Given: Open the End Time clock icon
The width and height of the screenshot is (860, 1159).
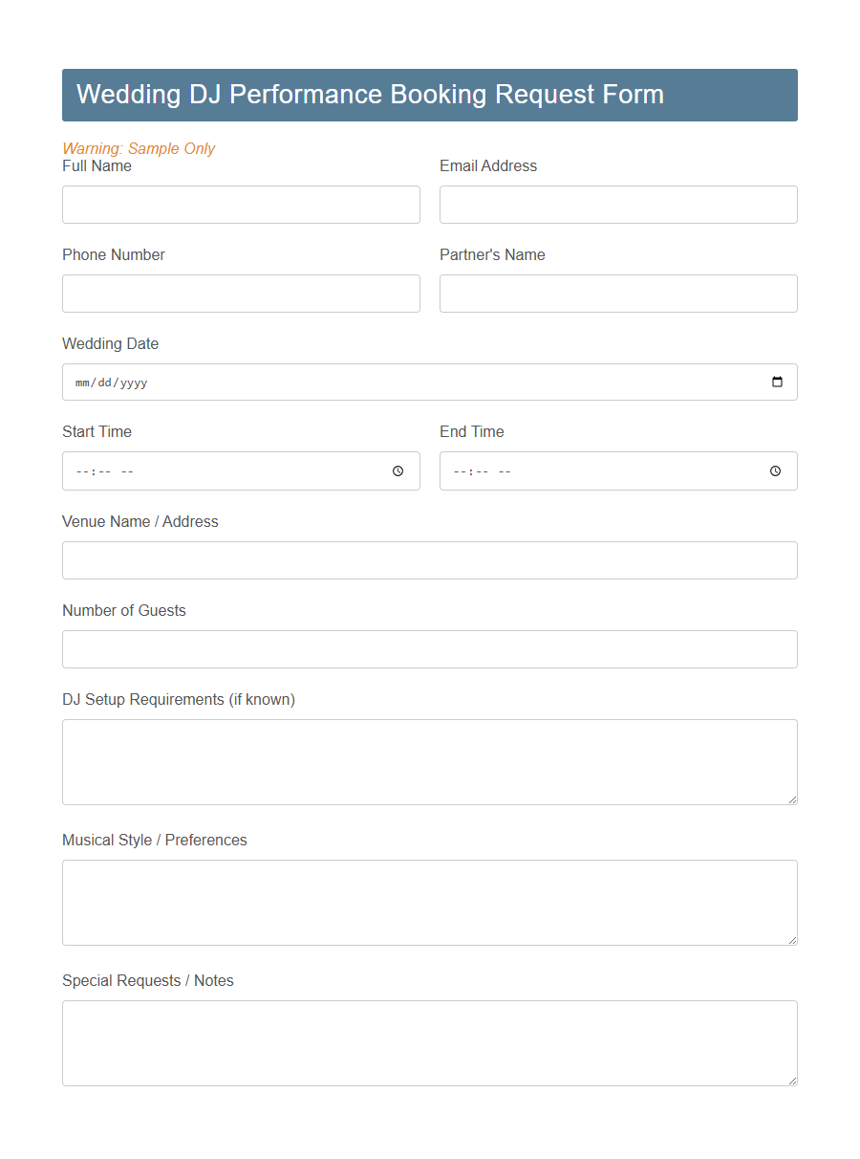Looking at the screenshot, I should (775, 470).
